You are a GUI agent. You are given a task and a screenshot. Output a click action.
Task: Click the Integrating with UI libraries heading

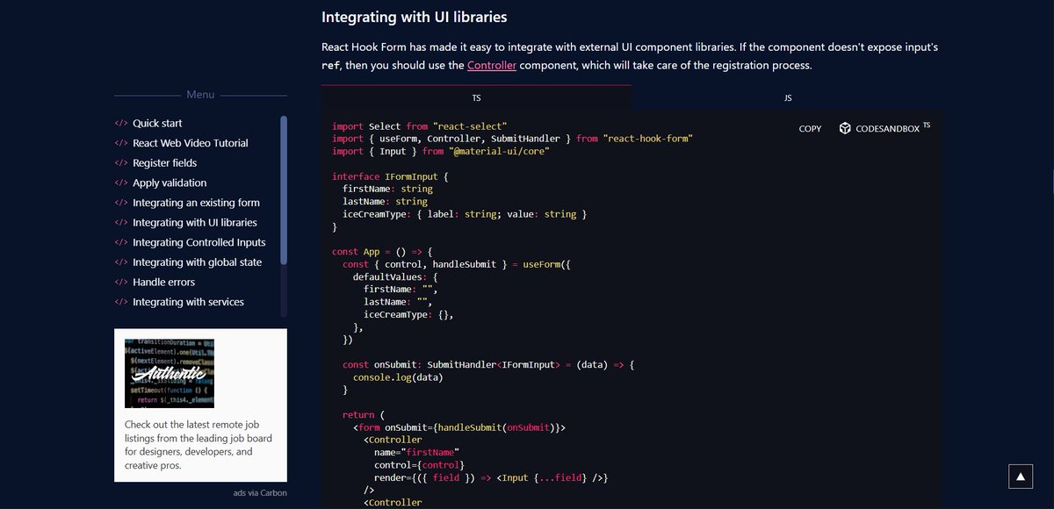click(x=414, y=17)
